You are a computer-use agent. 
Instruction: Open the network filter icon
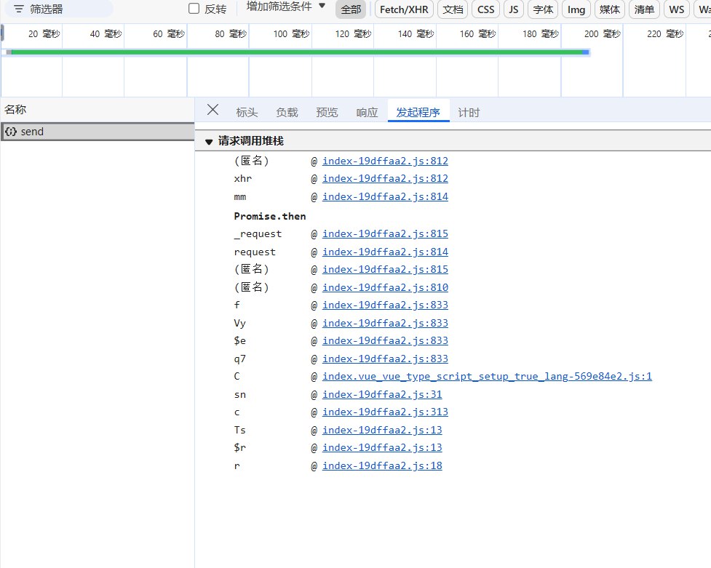18,9
